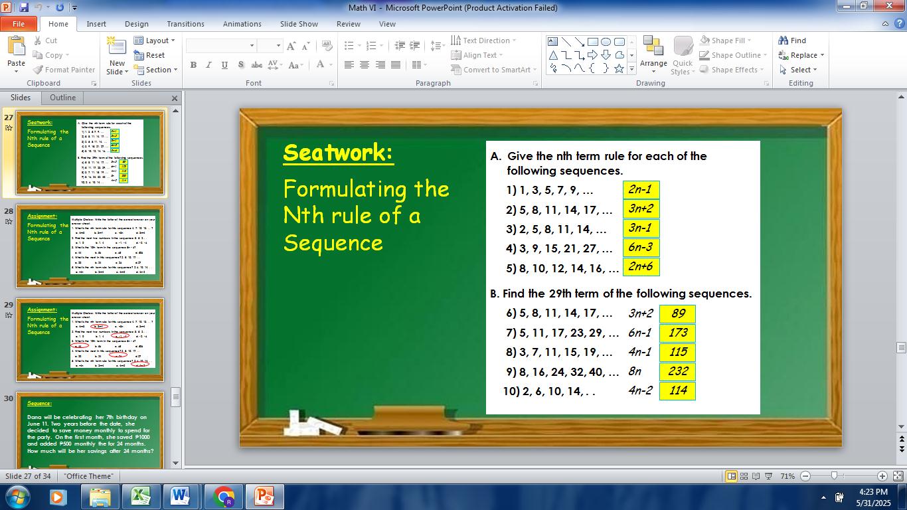The image size is (907, 510).
Task: Click the zoom out minus button
Action: pos(805,476)
